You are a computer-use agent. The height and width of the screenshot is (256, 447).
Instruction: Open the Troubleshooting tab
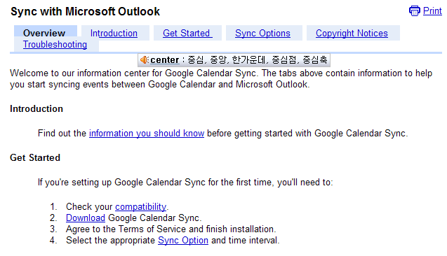(55, 45)
